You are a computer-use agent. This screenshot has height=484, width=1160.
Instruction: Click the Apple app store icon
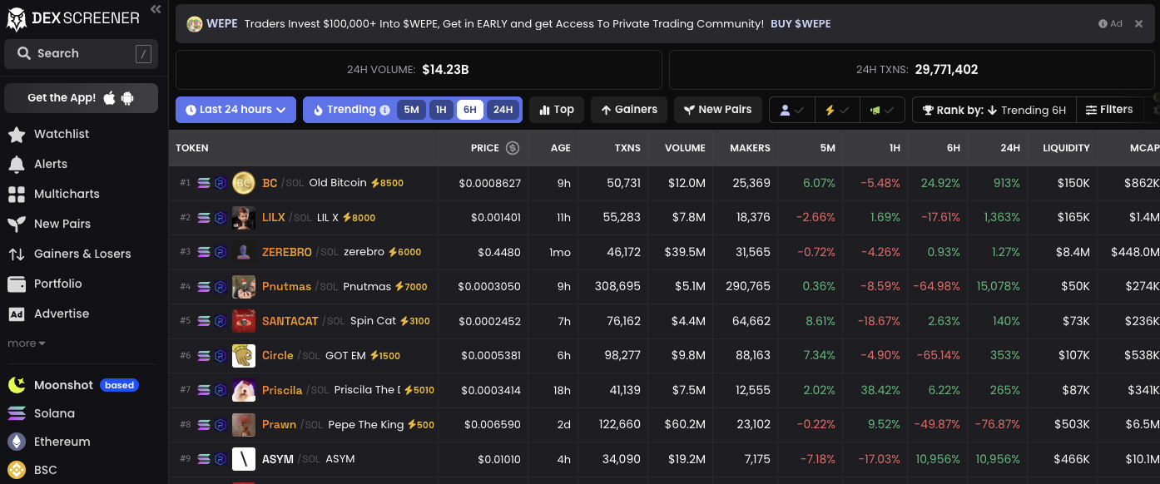pyautogui.click(x=110, y=98)
